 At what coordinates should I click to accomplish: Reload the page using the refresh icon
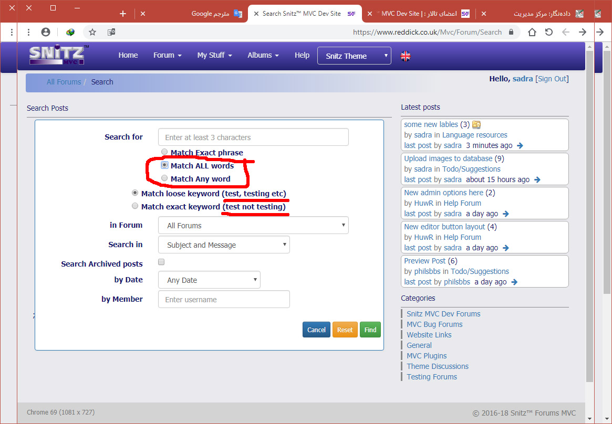[x=549, y=32]
